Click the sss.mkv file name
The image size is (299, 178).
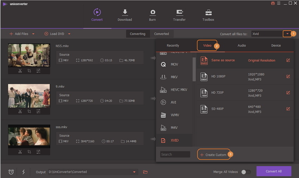(62, 127)
